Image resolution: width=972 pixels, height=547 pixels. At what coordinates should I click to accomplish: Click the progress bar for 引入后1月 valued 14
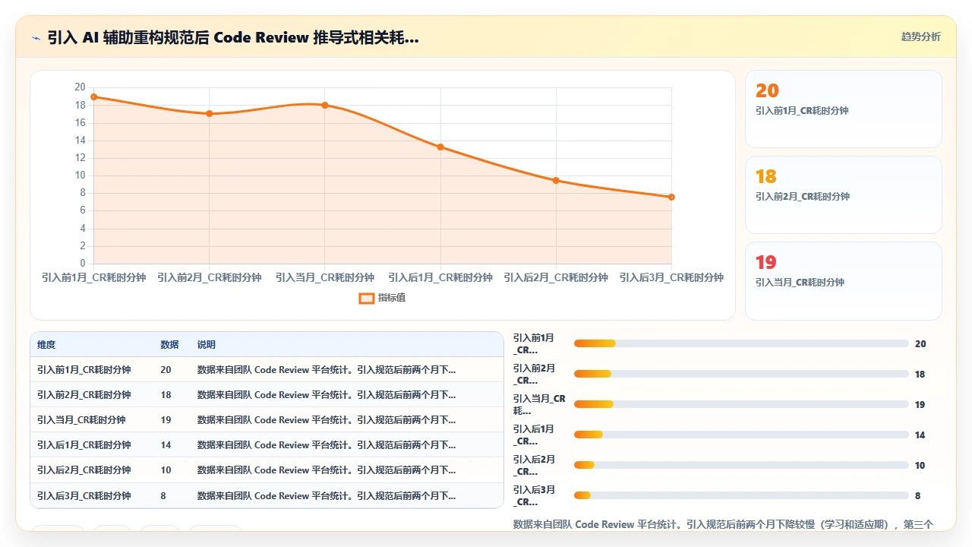tap(741, 435)
